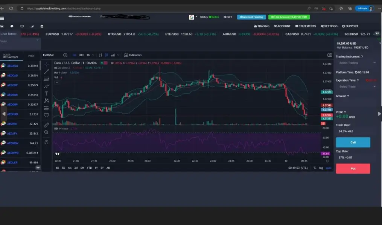Take a chart snapshot with camera icon
382x225 pixels.
(x=330, y=55)
